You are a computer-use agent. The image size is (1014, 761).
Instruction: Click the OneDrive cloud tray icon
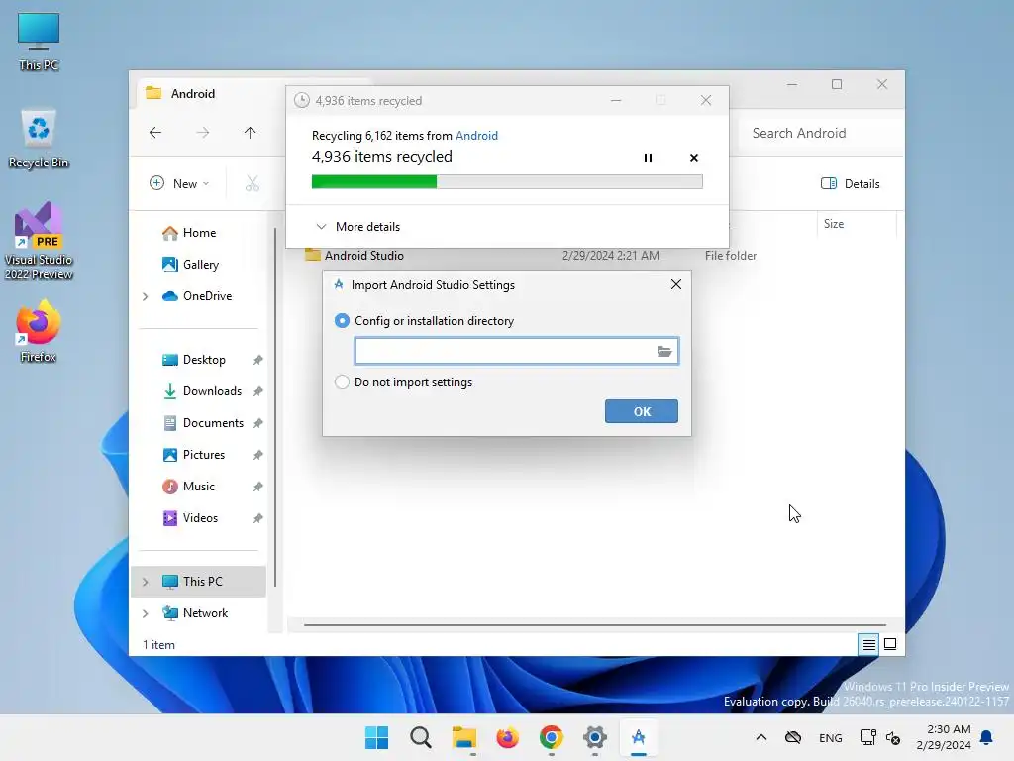pyautogui.click(x=793, y=737)
